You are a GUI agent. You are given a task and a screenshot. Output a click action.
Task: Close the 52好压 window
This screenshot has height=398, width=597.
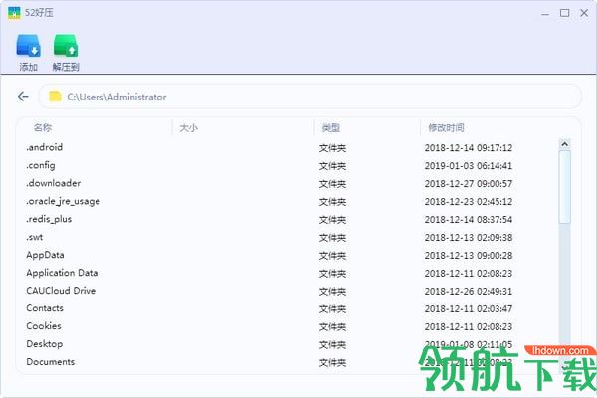[584, 13]
